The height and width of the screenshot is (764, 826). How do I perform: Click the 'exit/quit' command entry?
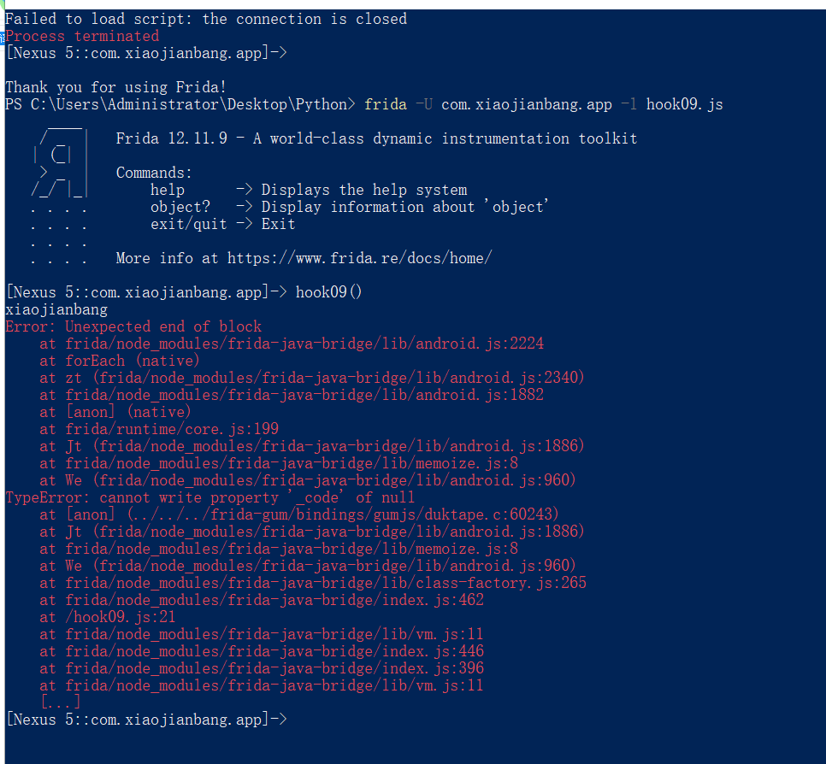click(189, 224)
